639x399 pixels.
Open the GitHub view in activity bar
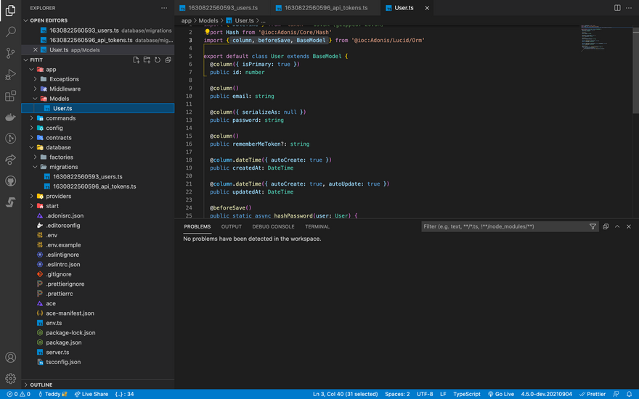coord(10,181)
